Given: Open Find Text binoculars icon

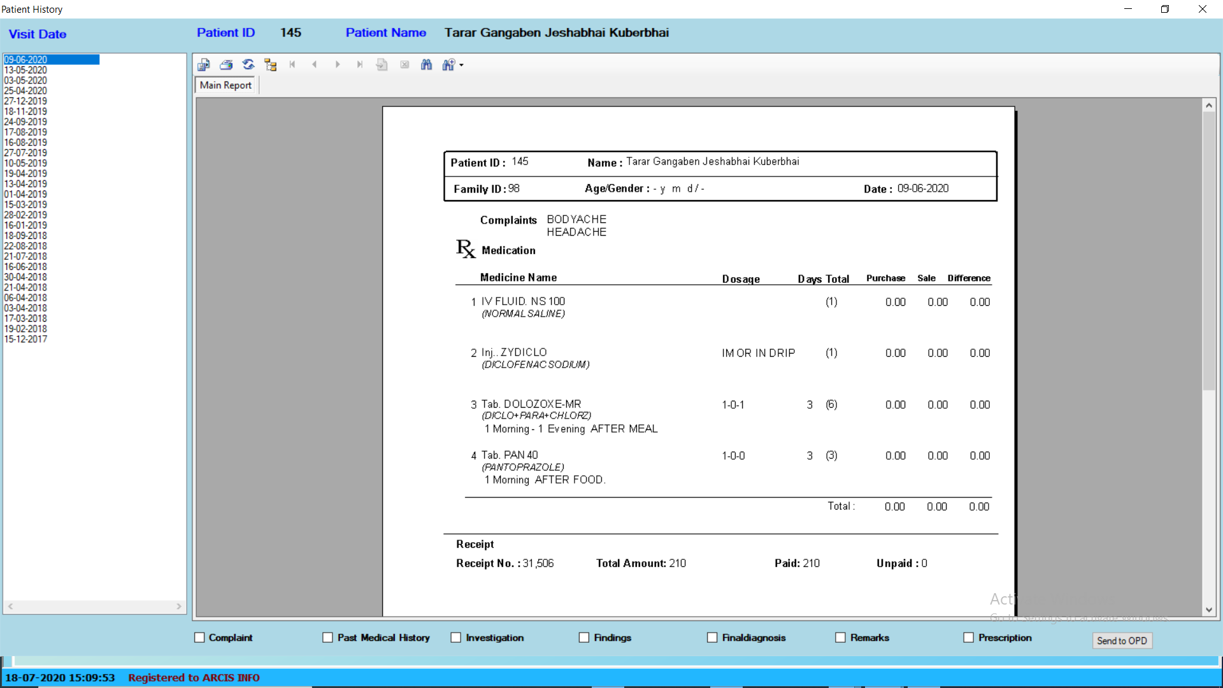Looking at the screenshot, I should [427, 64].
